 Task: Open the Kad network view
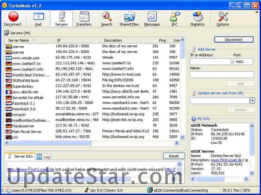click(38, 19)
